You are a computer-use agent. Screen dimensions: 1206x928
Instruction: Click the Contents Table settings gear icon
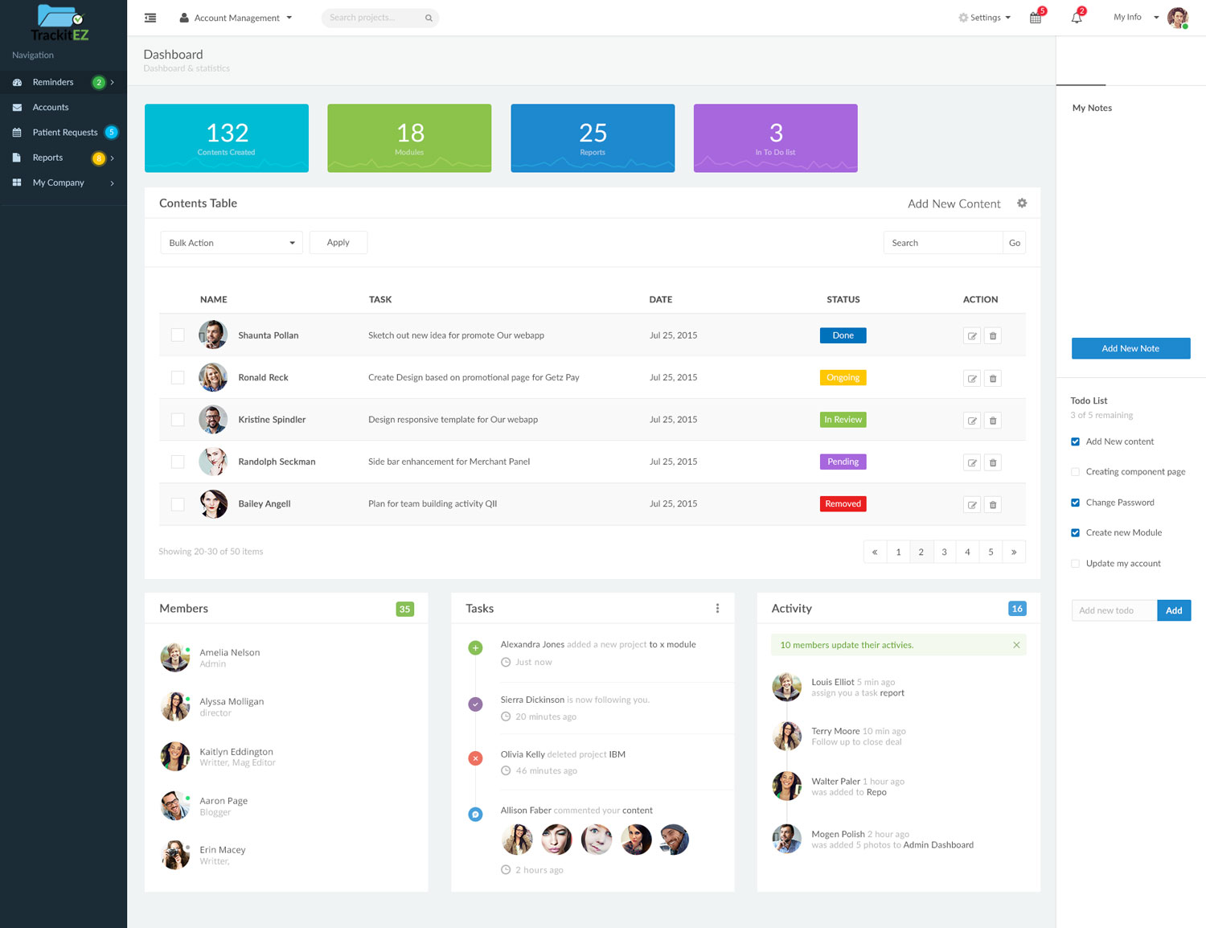coord(1022,203)
